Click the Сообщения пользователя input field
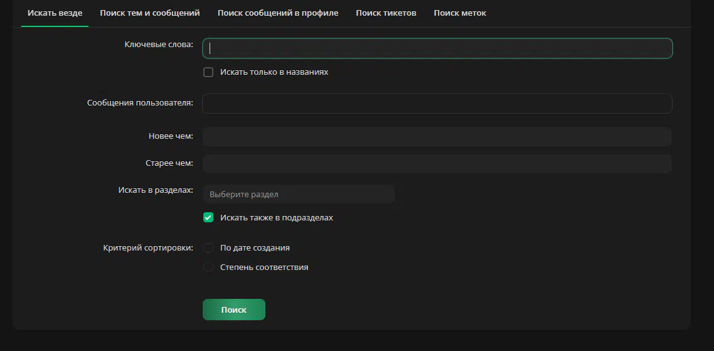 437,104
